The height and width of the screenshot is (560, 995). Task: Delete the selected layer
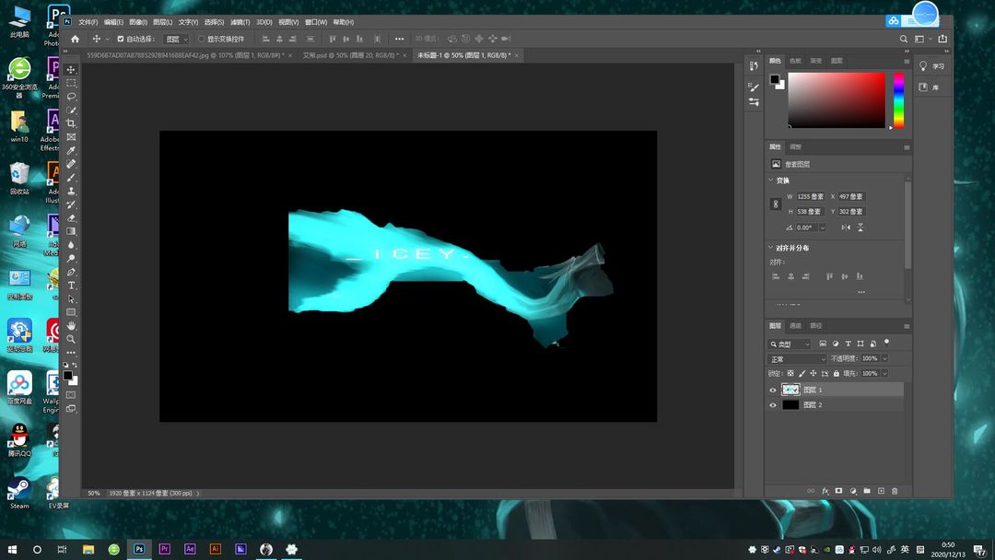(x=895, y=491)
